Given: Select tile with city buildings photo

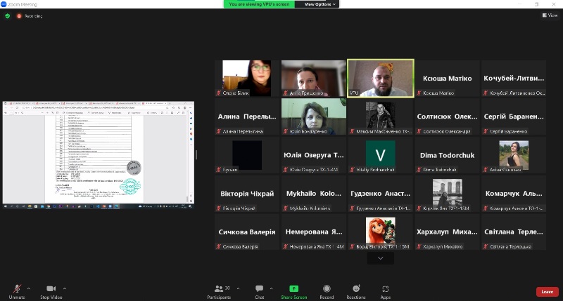Looking at the screenshot, I should pyautogui.click(x=447, y=193).
